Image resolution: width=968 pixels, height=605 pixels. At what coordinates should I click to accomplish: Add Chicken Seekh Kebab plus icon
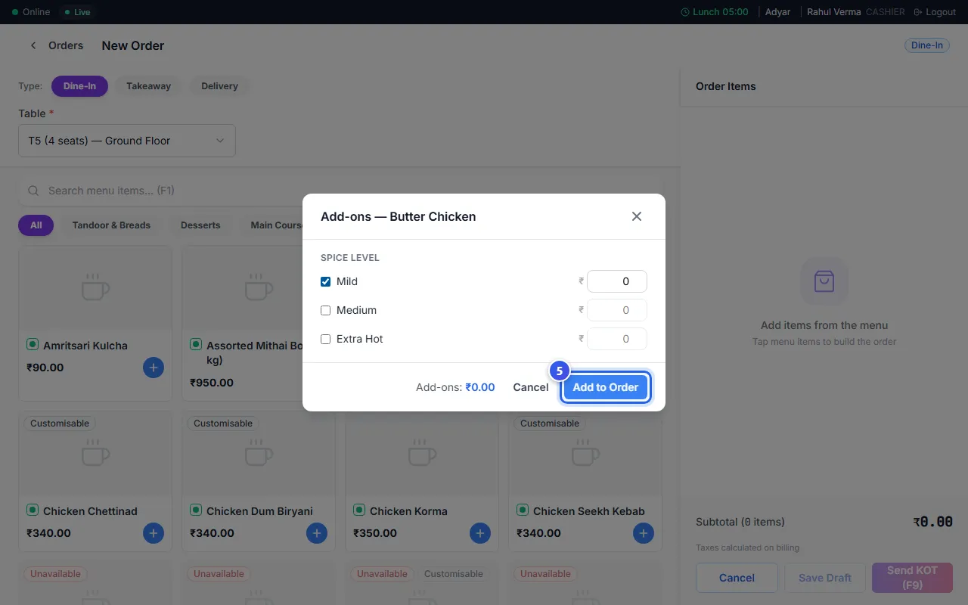pos(644,533)
